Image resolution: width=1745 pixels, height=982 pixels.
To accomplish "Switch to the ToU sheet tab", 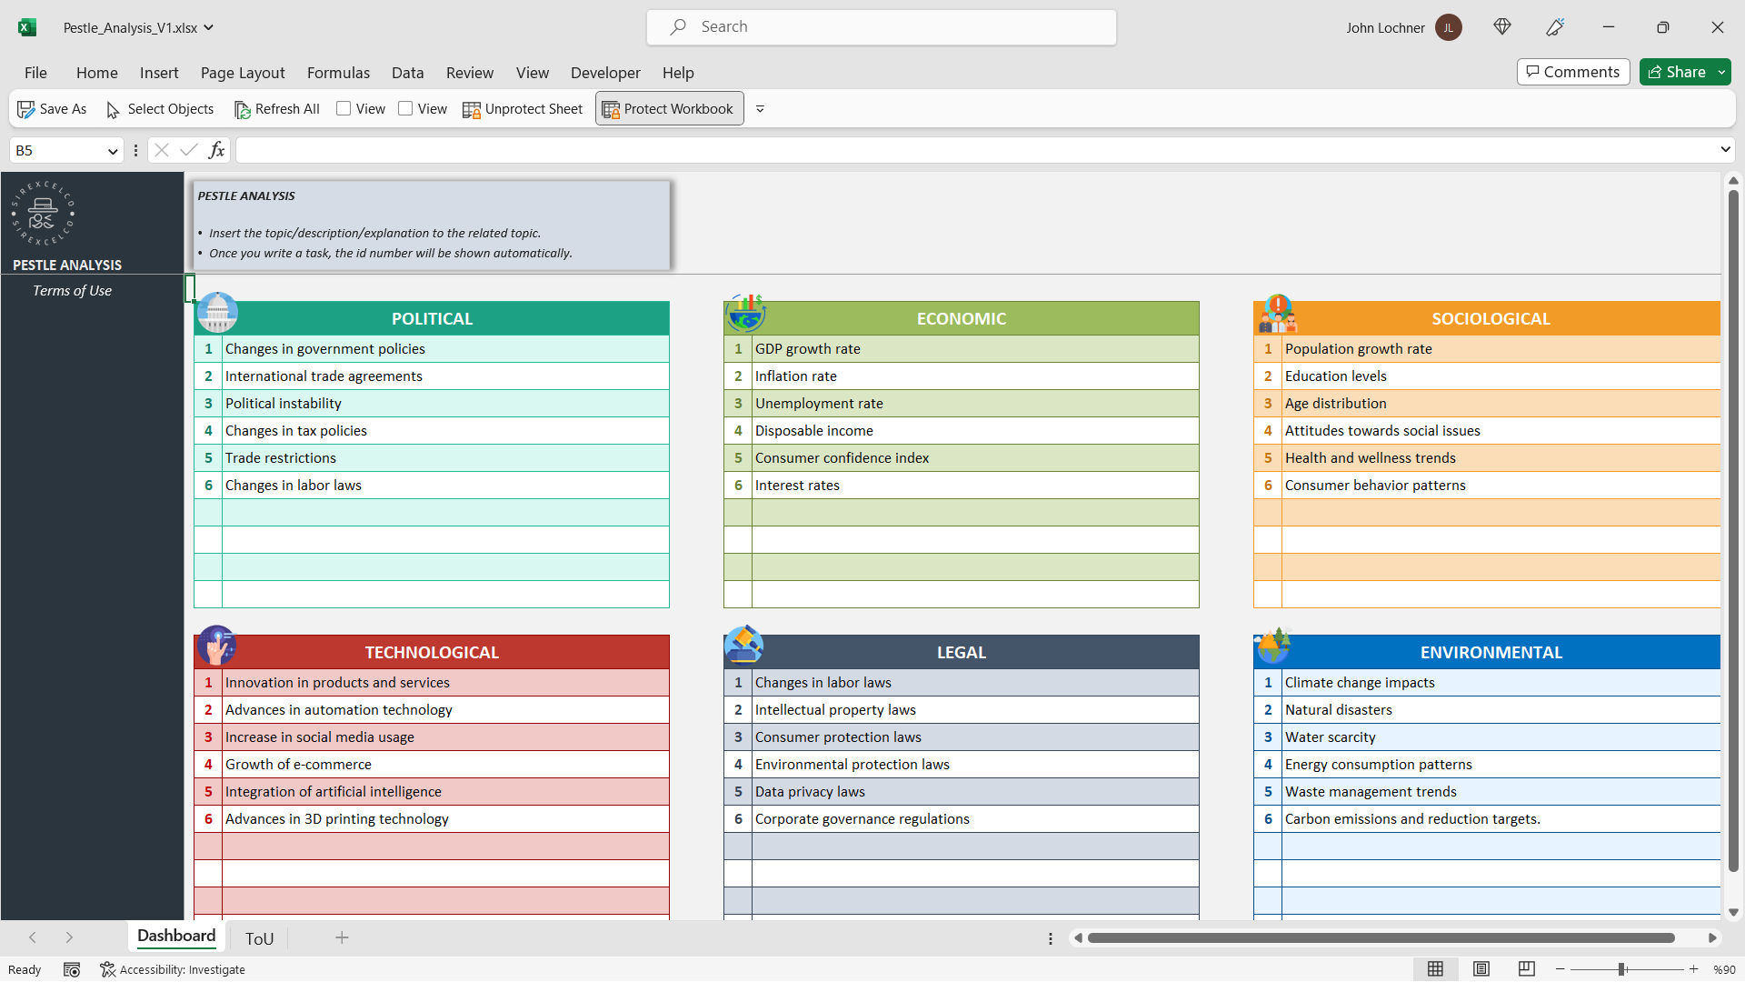I will [259, 938].
